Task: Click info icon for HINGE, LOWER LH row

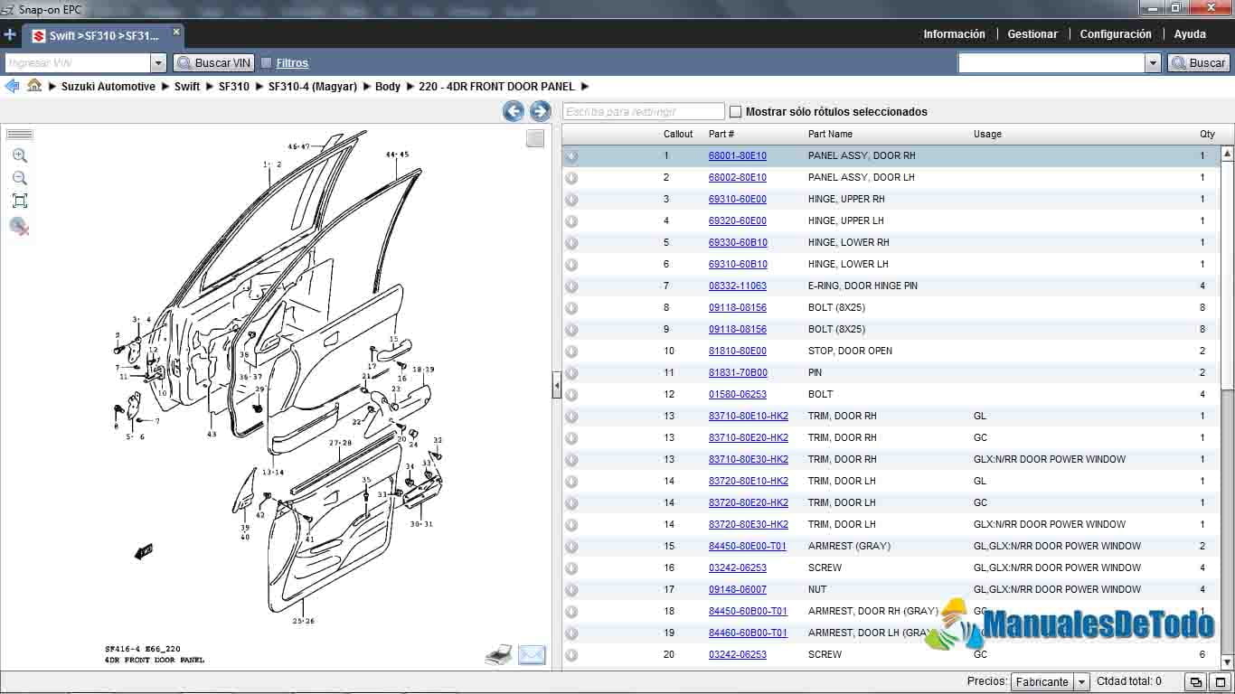Action: pyautogui.click(x=571, y=265)
